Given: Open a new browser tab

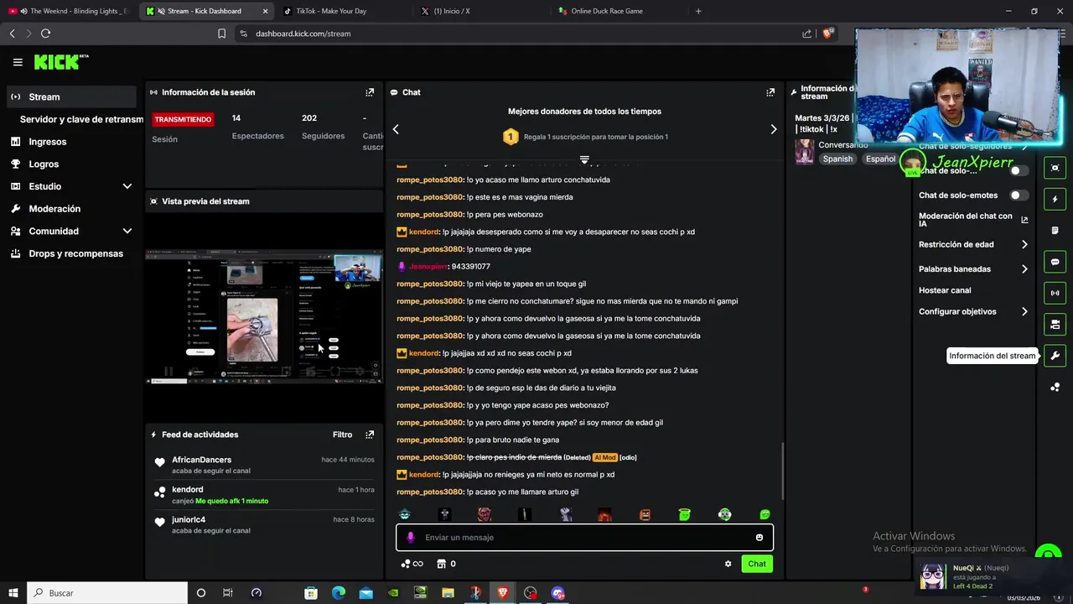Looking at the screenshot, I should tap(698, 11).
